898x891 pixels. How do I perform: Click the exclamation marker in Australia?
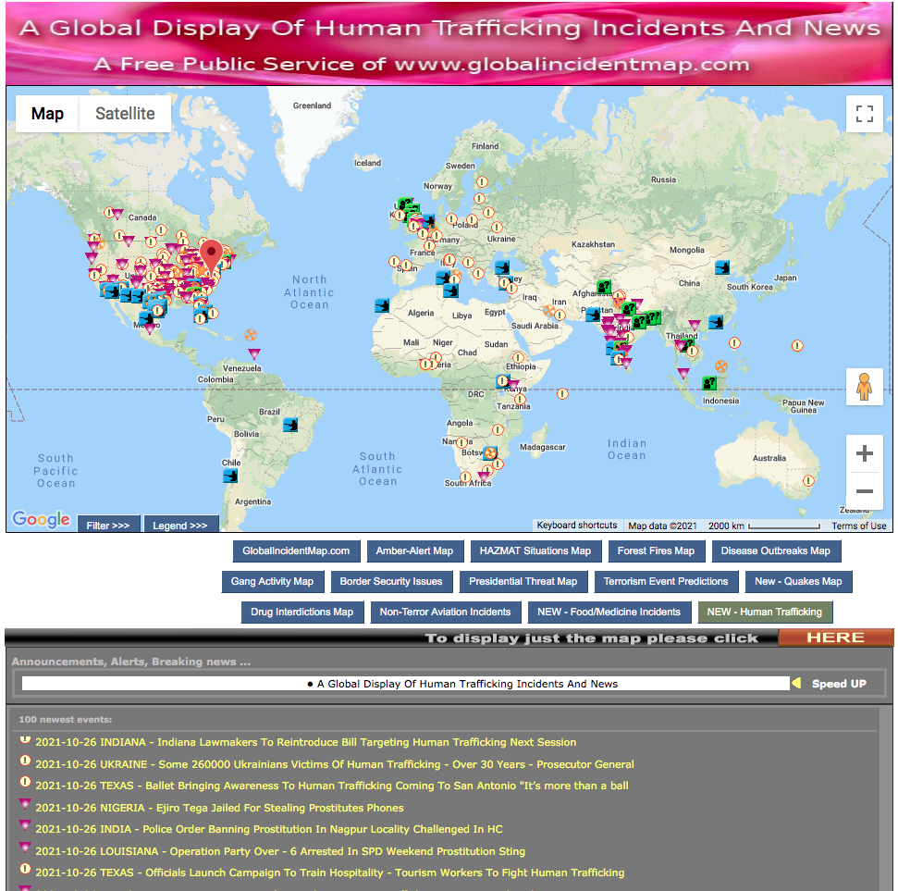[x=808, y=481]
